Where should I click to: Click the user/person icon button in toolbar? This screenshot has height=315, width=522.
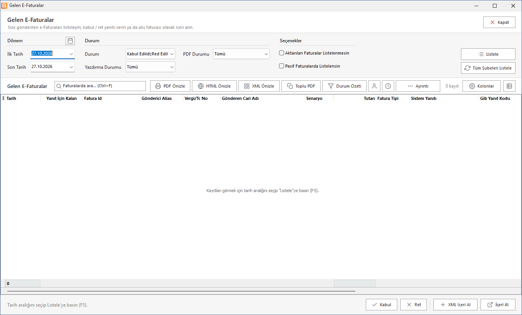pos(374,86)
